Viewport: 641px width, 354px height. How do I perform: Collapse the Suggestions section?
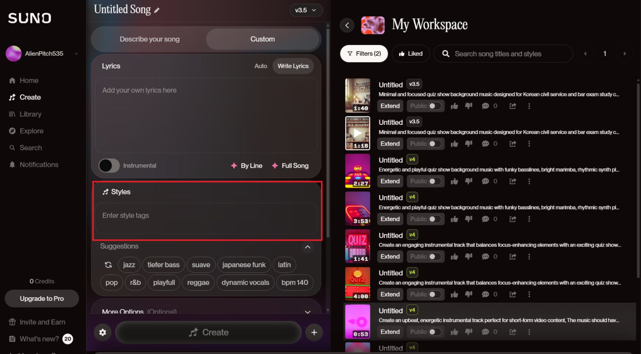(307, 247)
